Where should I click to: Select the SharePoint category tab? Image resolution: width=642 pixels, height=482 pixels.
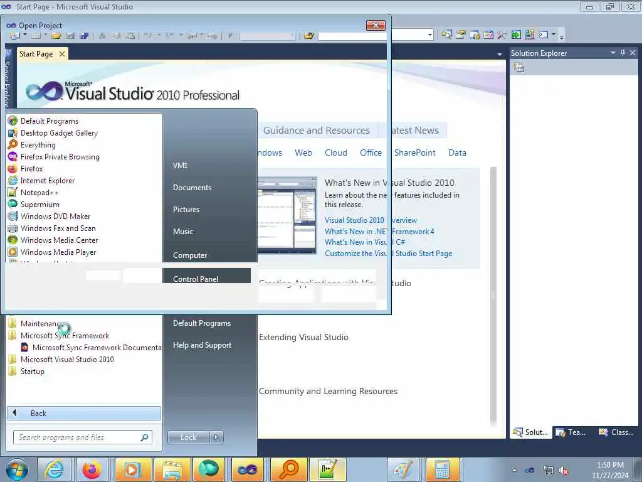tap(415, 153)
